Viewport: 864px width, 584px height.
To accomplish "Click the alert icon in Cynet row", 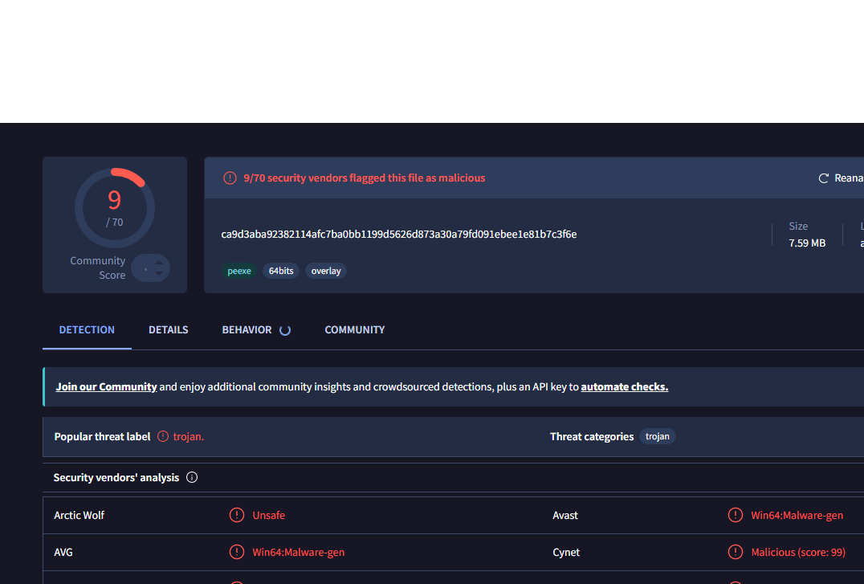I will click(x=735, y=552).
